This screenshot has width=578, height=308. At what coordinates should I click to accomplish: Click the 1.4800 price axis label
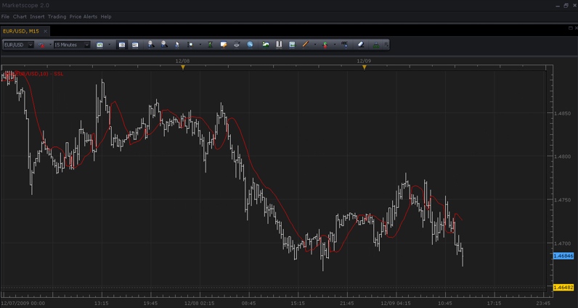tap(562, 157)
